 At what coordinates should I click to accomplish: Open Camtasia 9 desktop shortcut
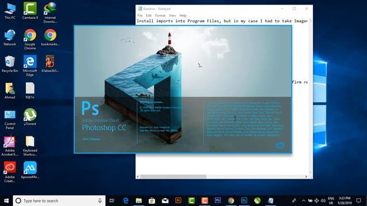pos(30,11)
